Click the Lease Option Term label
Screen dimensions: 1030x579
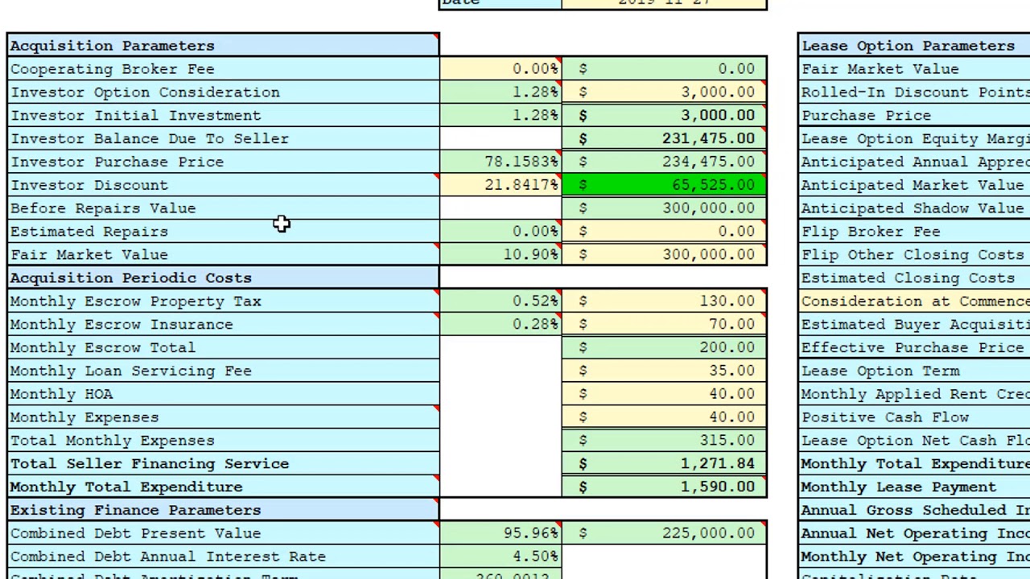pyautogui.click(x=880, y=371)
